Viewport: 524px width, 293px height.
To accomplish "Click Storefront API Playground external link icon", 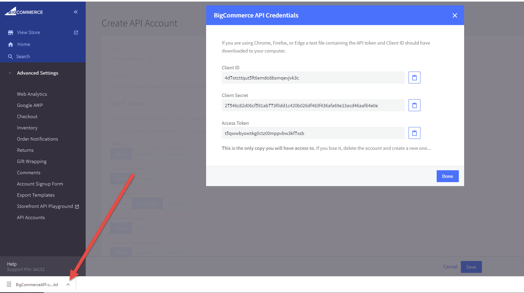I will click(77, 207).
